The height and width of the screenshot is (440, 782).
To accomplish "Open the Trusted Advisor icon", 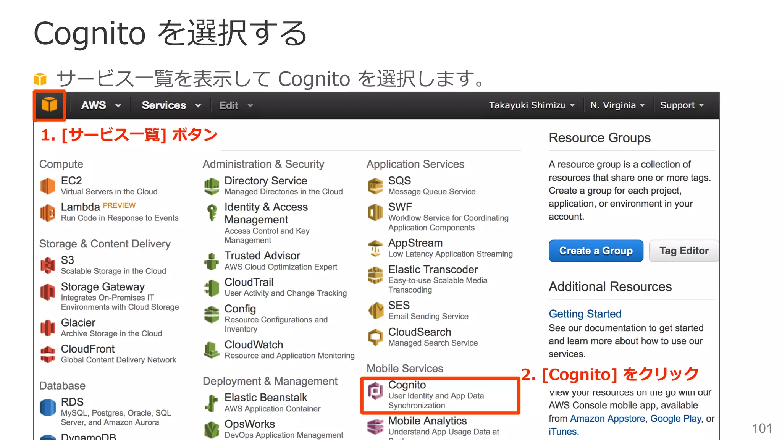I will point(212,261).
